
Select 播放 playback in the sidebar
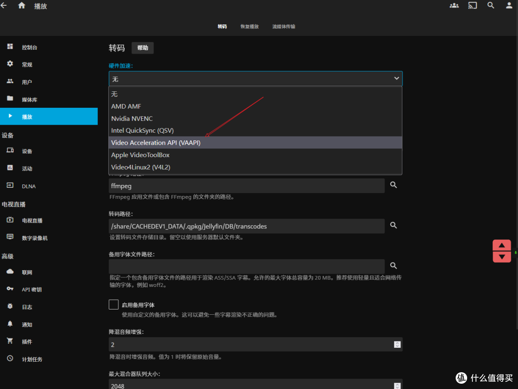49,116
